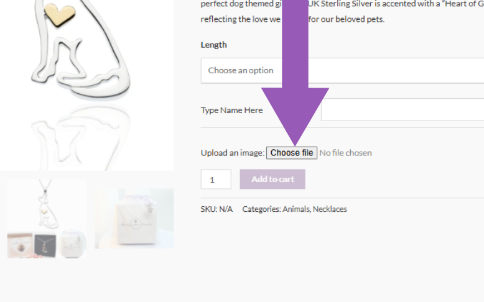Open the Animals category link
Screen dimensions: 484x302
[296, 209]
